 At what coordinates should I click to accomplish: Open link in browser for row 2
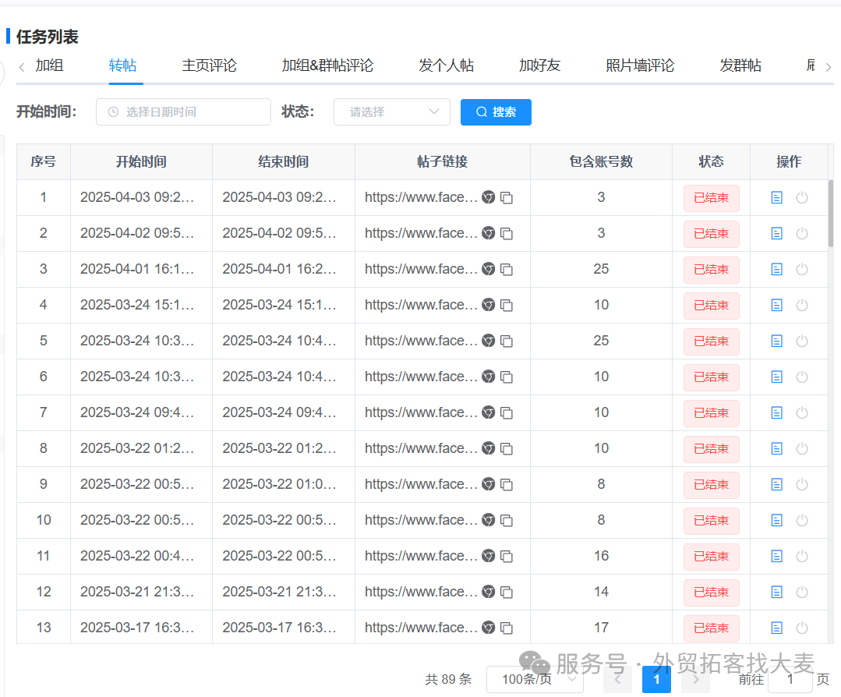(x=488, y=233)
